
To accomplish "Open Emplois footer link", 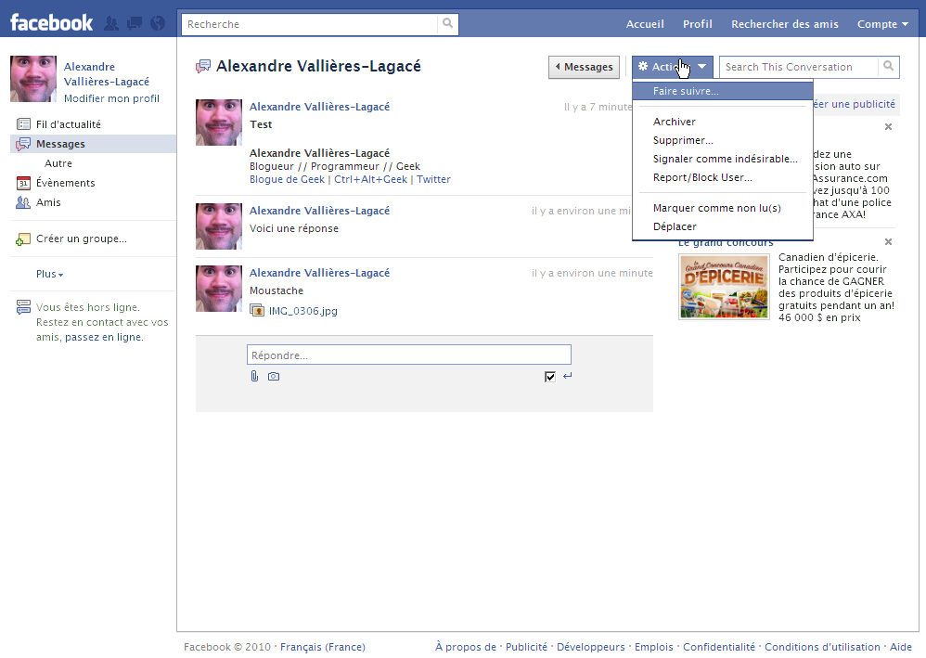I will click(x=654, y=647).
